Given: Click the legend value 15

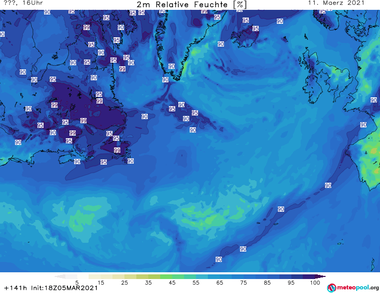Looking at the screenshot, I should point(101,282).
